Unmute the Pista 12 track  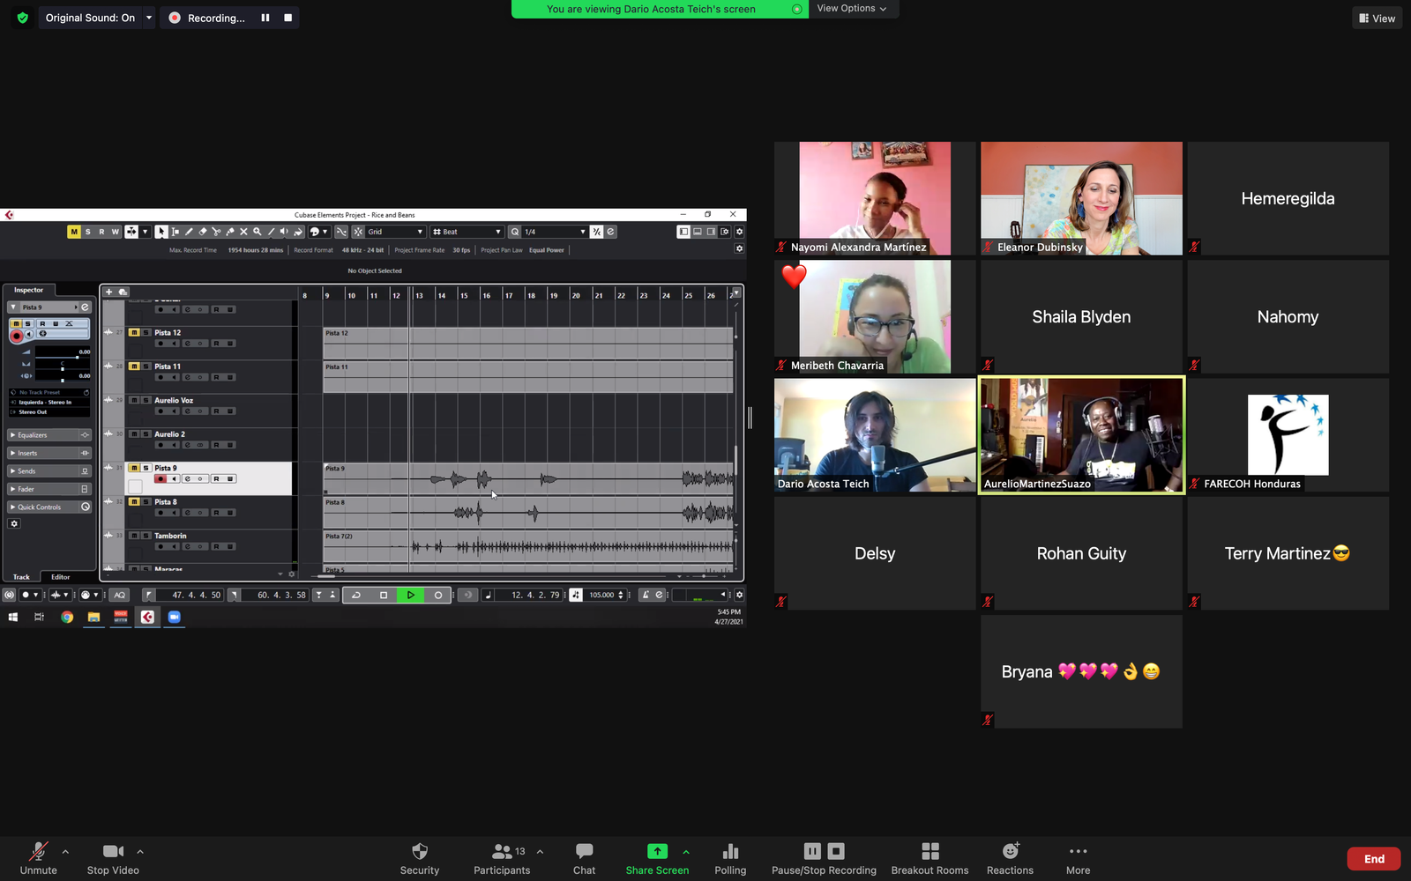[134, 333]
